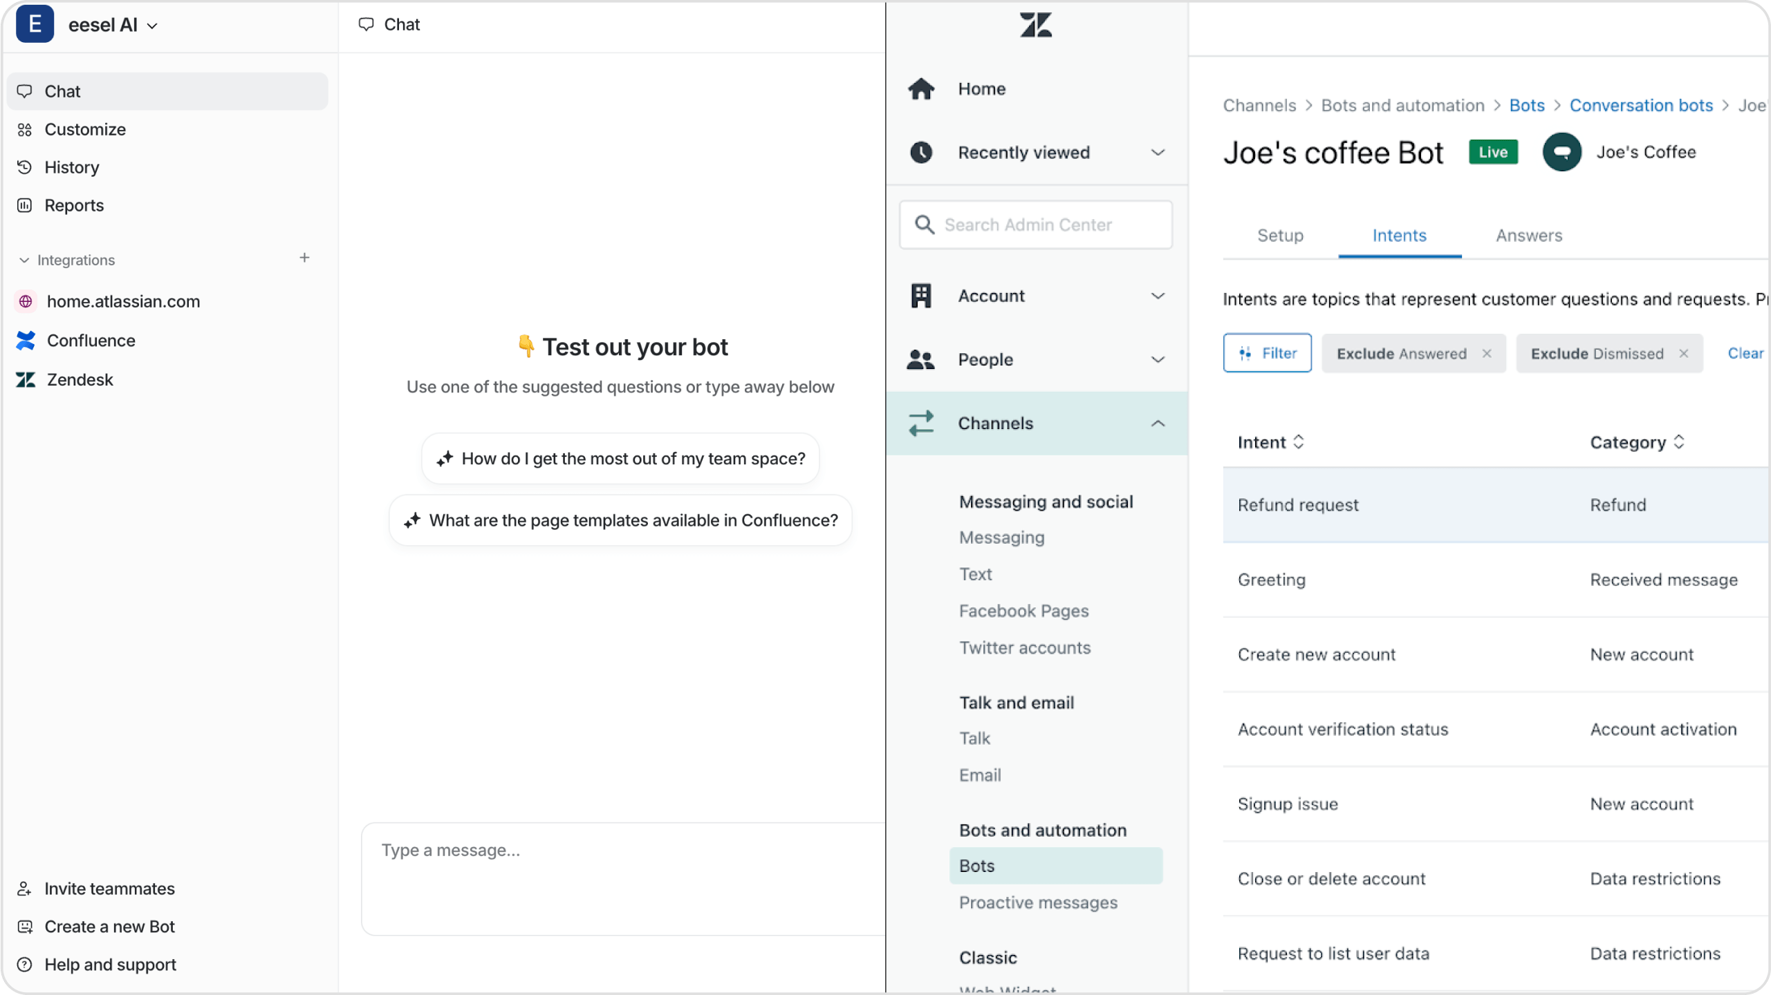The height and width of the screenshot is (995, 1771).
Task: Click the Conversation bots breadcrumb link
Action: 1641,105
